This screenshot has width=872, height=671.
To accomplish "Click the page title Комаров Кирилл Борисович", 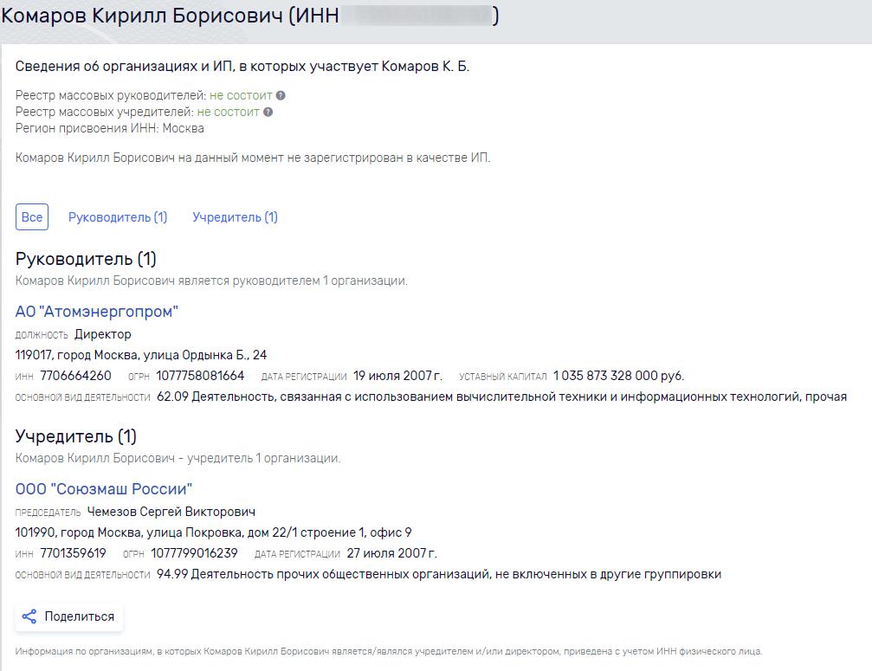I will [142, 16].
